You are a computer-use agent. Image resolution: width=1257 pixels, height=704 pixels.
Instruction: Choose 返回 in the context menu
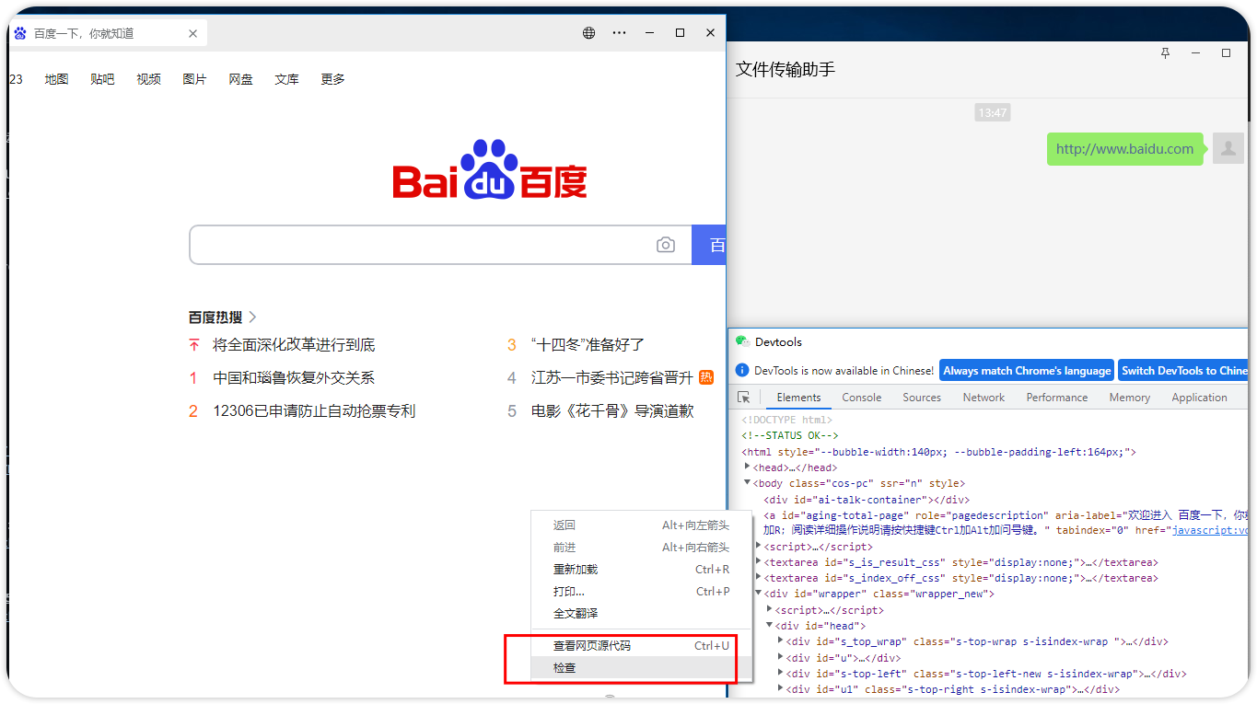(x=642, y=525)
